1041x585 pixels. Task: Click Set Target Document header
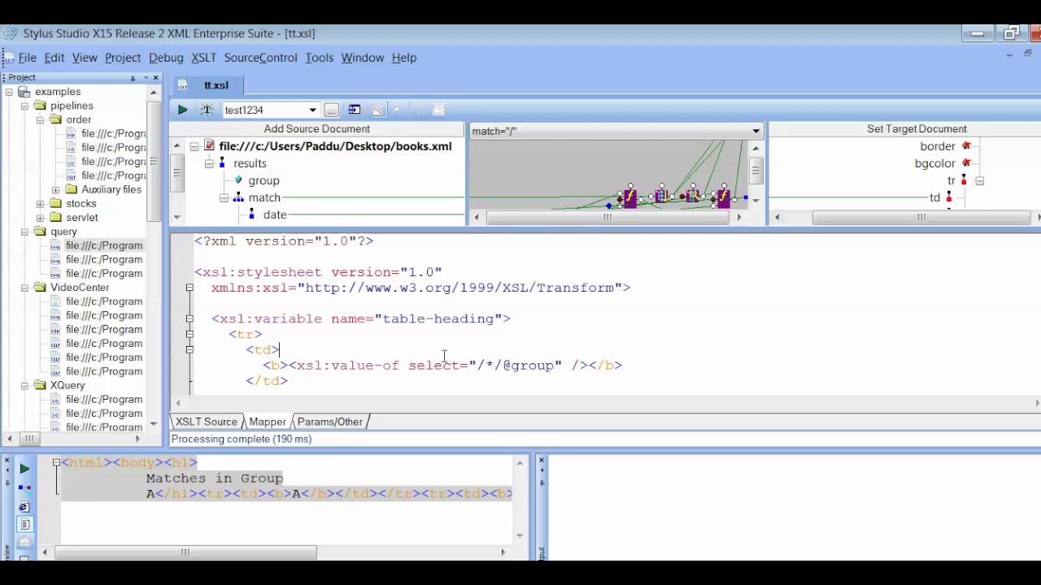point(917,129)
